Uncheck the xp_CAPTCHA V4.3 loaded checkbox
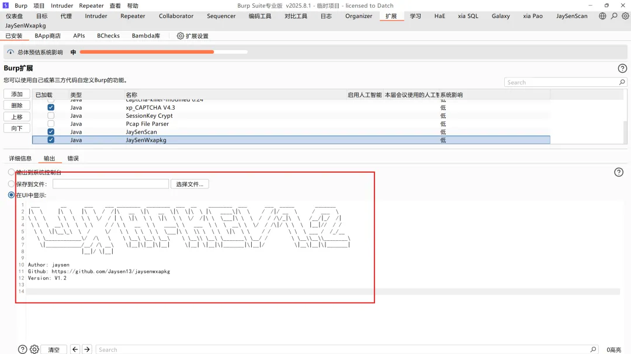 click(x=51, y=107)
